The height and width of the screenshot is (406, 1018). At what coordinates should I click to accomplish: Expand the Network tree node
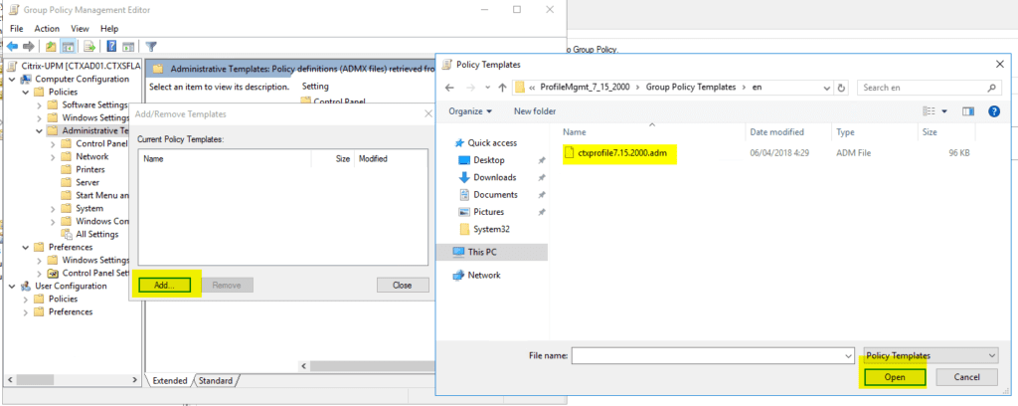(x=54, y=156)
